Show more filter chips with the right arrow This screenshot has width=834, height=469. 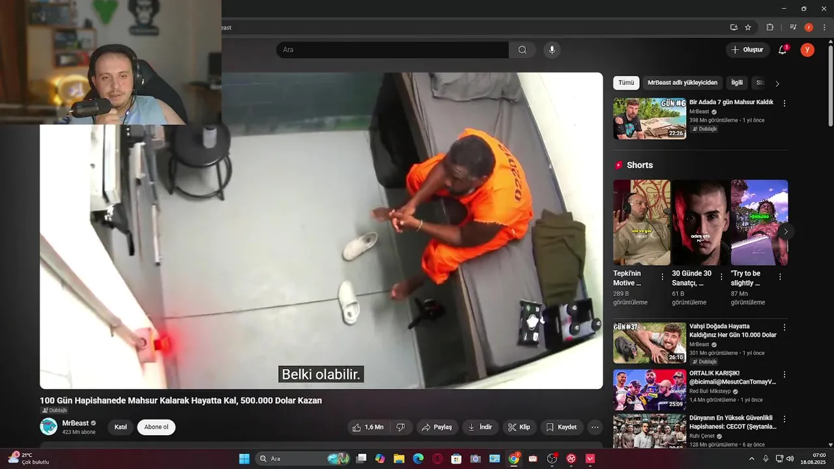[777, 83]
